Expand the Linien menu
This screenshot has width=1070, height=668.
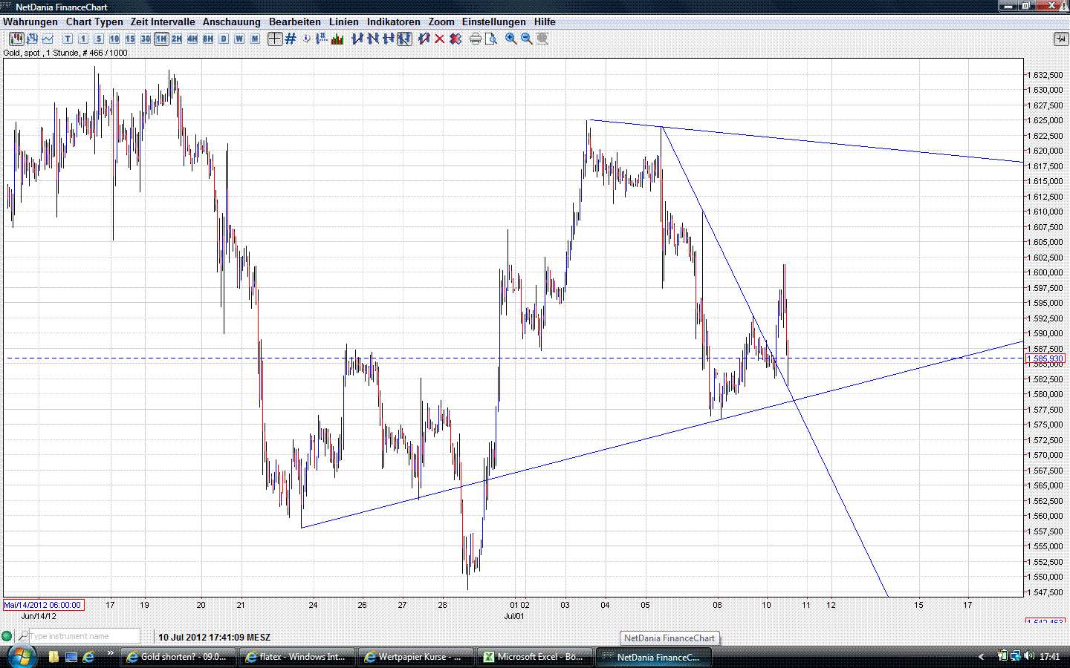click(x=343, y=22)
